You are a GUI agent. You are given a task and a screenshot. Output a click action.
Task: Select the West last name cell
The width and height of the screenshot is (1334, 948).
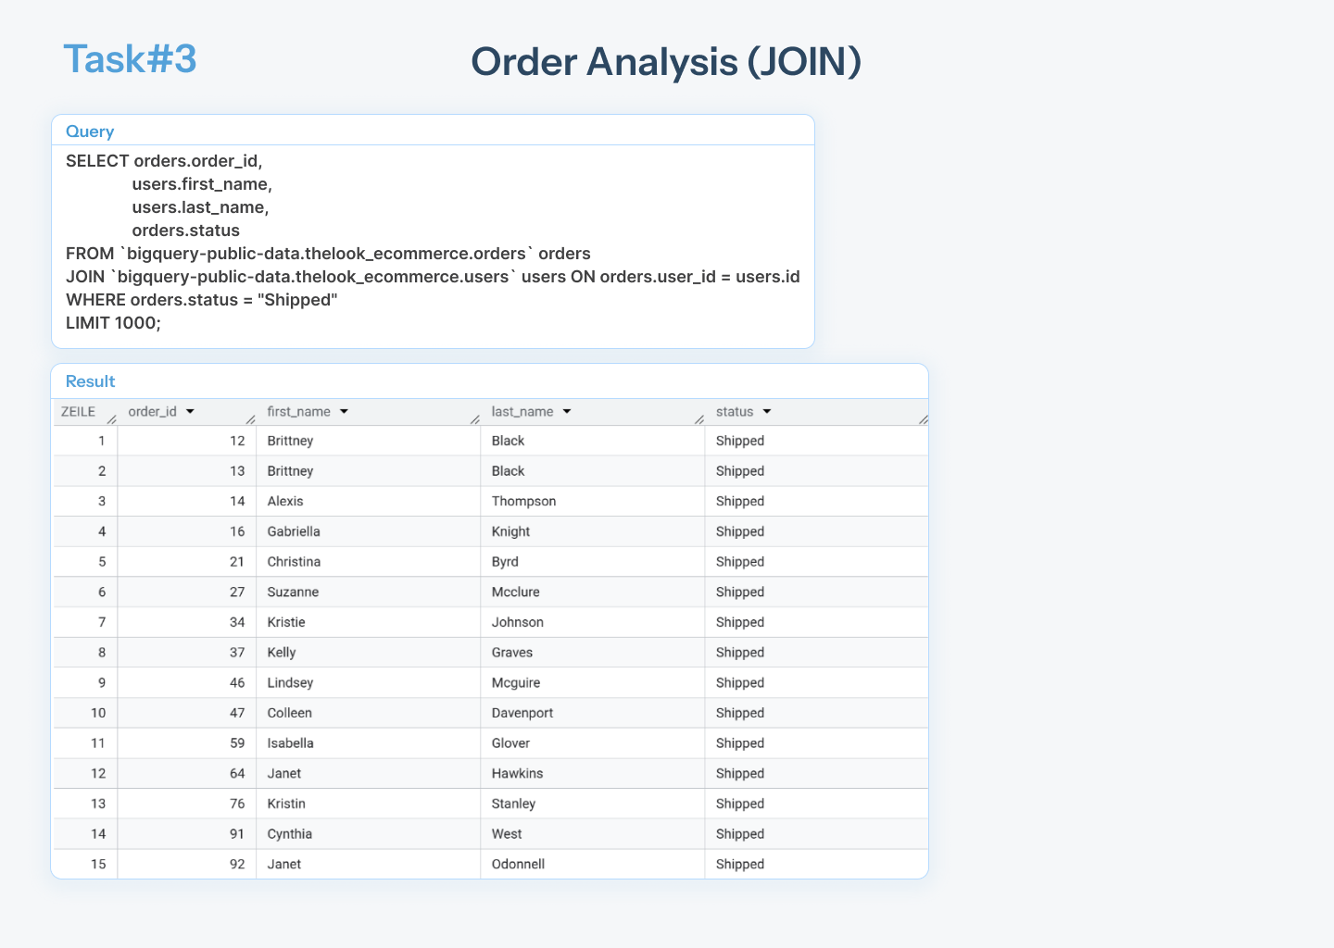pos(593,834)
